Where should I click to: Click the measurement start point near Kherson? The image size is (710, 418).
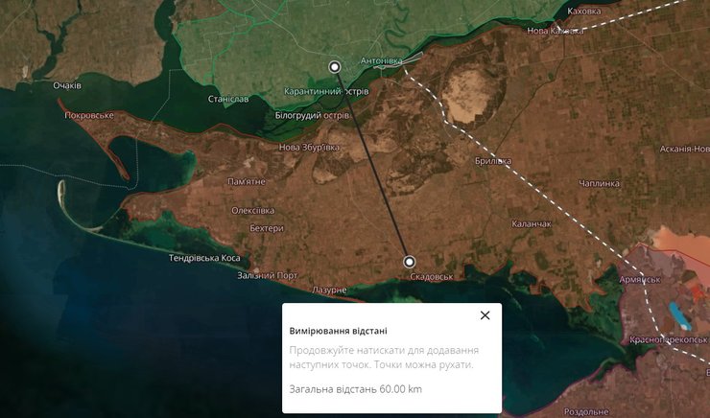coord(335,67)
